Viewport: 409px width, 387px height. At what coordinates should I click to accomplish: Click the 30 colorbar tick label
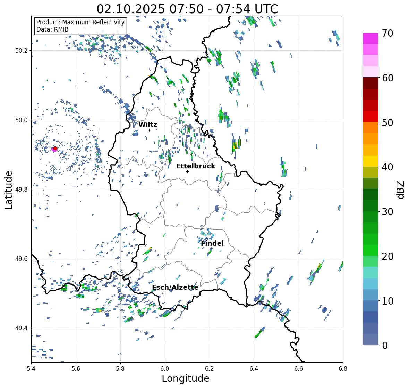coord(387,212)
